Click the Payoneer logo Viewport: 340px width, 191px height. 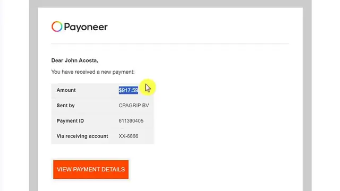point(79,27)
